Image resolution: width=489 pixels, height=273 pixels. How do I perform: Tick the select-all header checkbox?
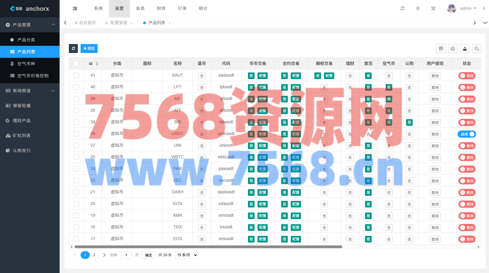[x=76, y=64]
